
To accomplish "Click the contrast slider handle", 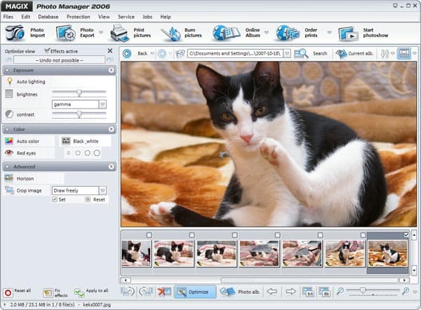I will click(79, 114).
